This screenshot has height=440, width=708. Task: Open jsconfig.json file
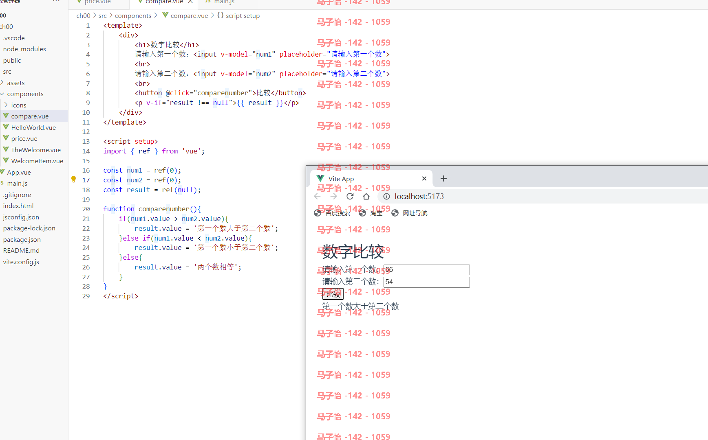[x=21, y=217]
